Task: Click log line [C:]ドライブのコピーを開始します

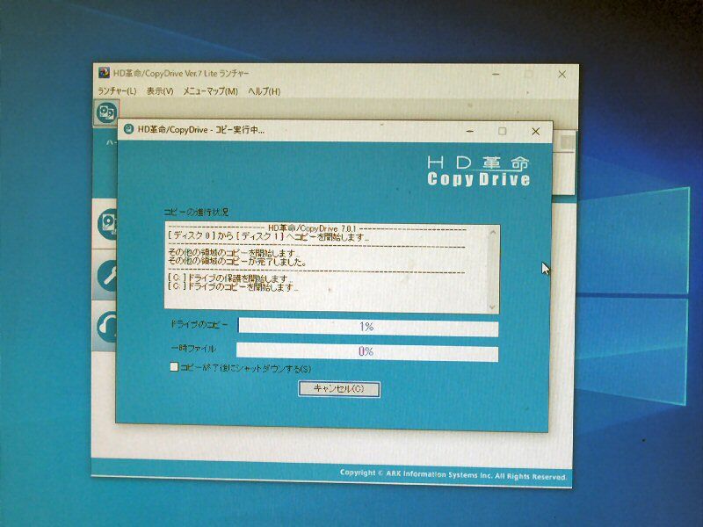Action: coord(233,286)
